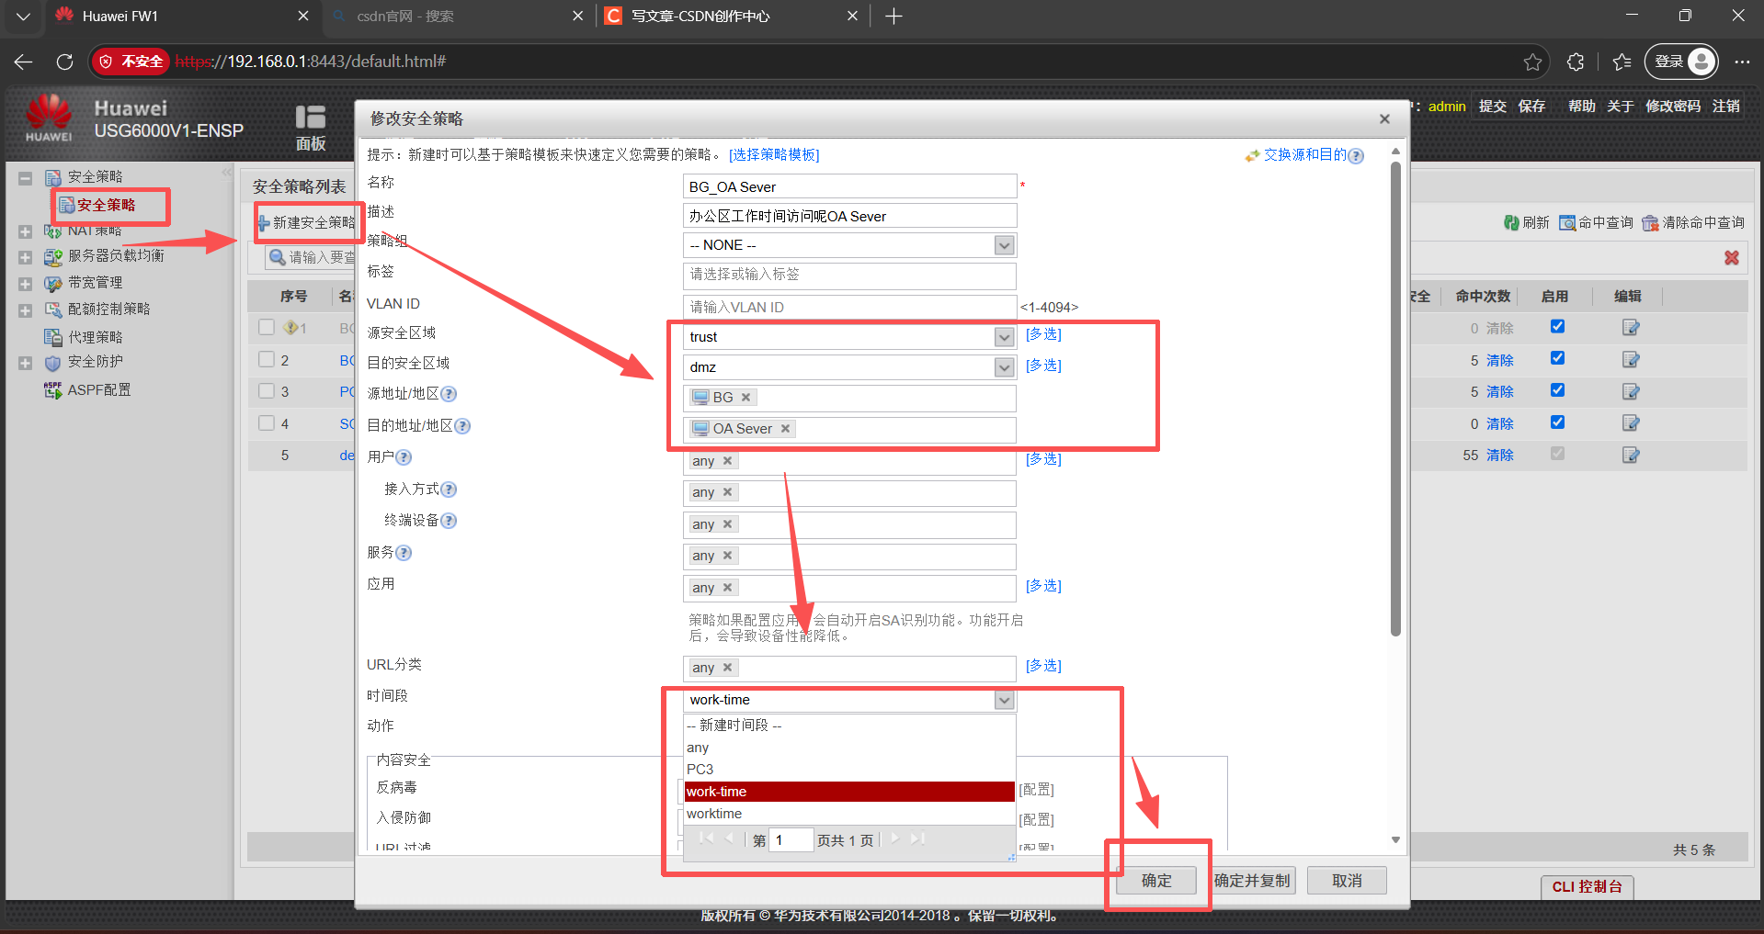This screenshot has height=934, width=1764.
Task: Reload the page with refresh icon
Action: click(x=64, y=62)
